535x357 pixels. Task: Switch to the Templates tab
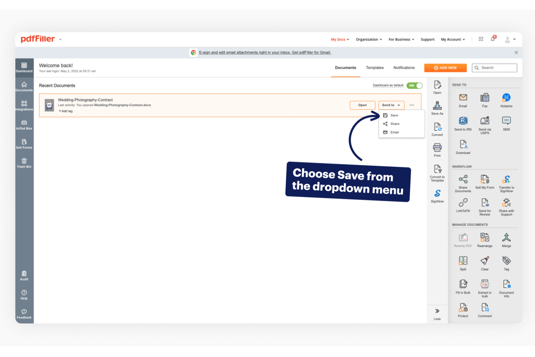374,68
